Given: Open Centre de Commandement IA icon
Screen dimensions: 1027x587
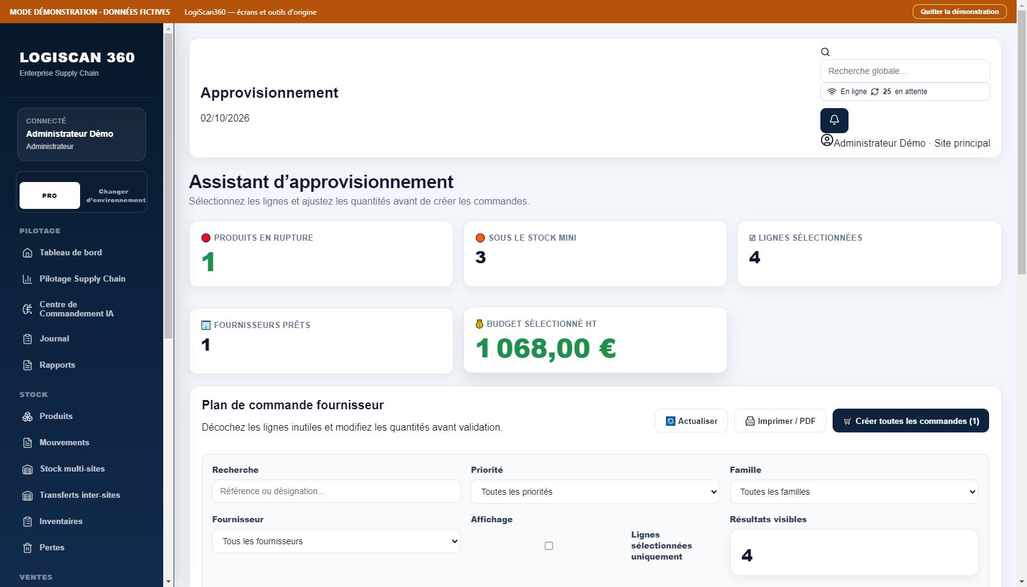Looking at the screenshot, I should (28, 309).
